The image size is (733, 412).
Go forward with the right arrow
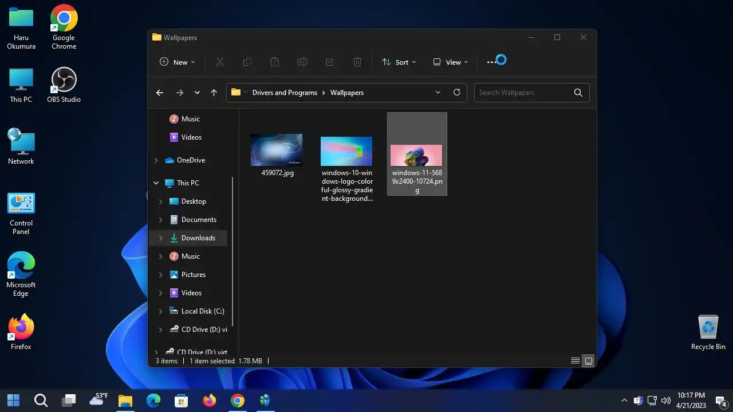pyautogui.click(x=179, y=92)
